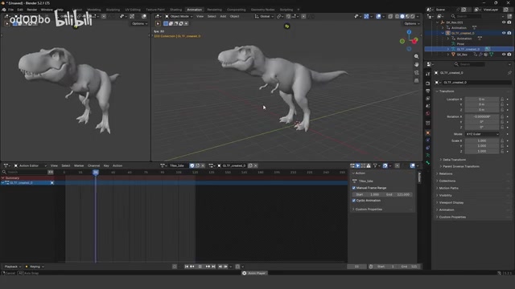Open right viewport Options dropdown
Screen dimensions: 515x289
tap(411, 23)
